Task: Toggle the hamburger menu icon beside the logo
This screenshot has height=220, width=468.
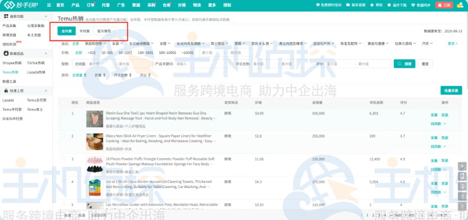Action: click(49, 5)
